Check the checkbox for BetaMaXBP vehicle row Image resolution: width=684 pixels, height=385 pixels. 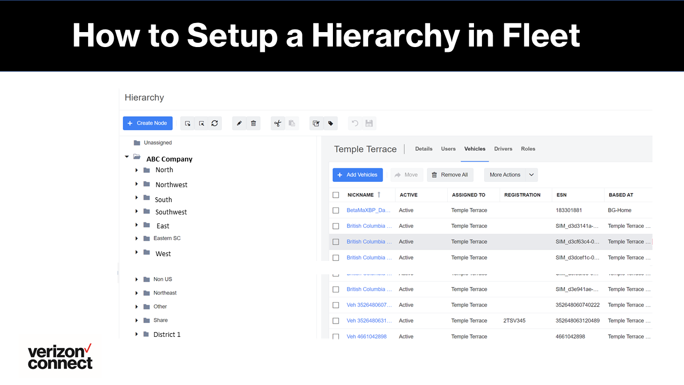point(336,210)
